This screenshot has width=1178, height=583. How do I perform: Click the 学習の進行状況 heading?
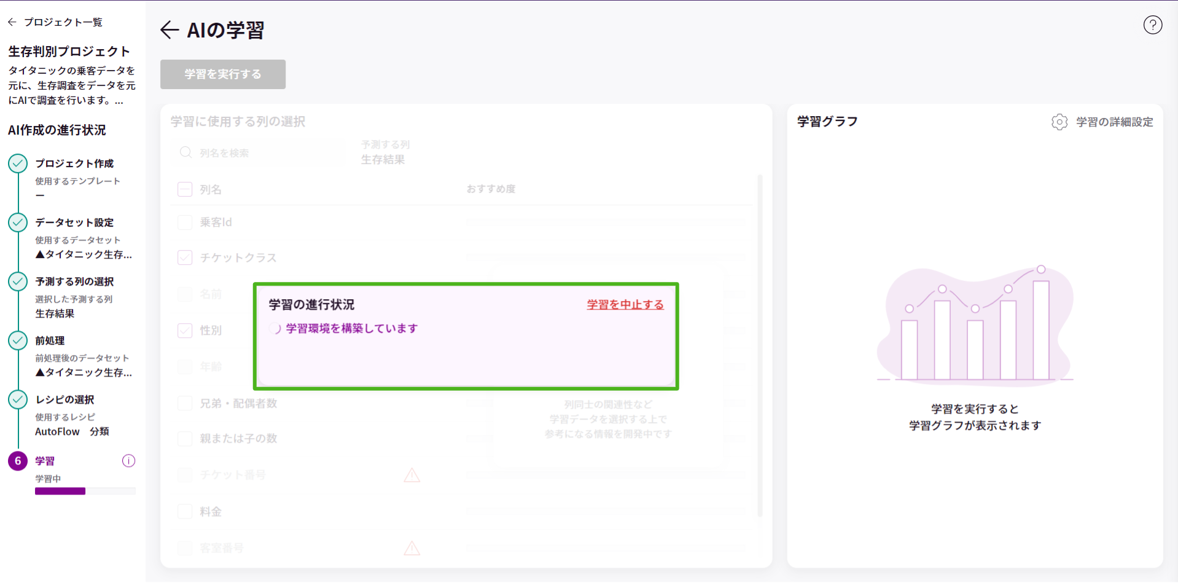tap(311, 305)
